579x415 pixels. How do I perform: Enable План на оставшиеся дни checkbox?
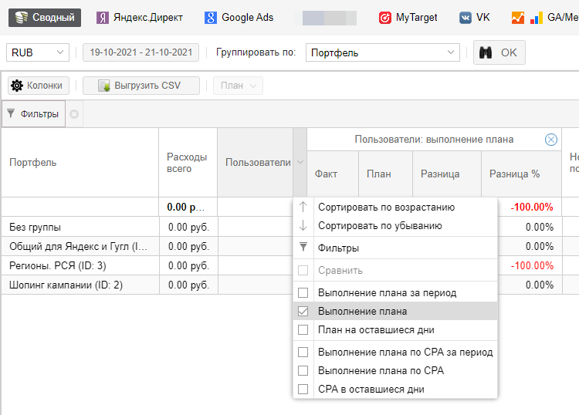tap(303, 330)
